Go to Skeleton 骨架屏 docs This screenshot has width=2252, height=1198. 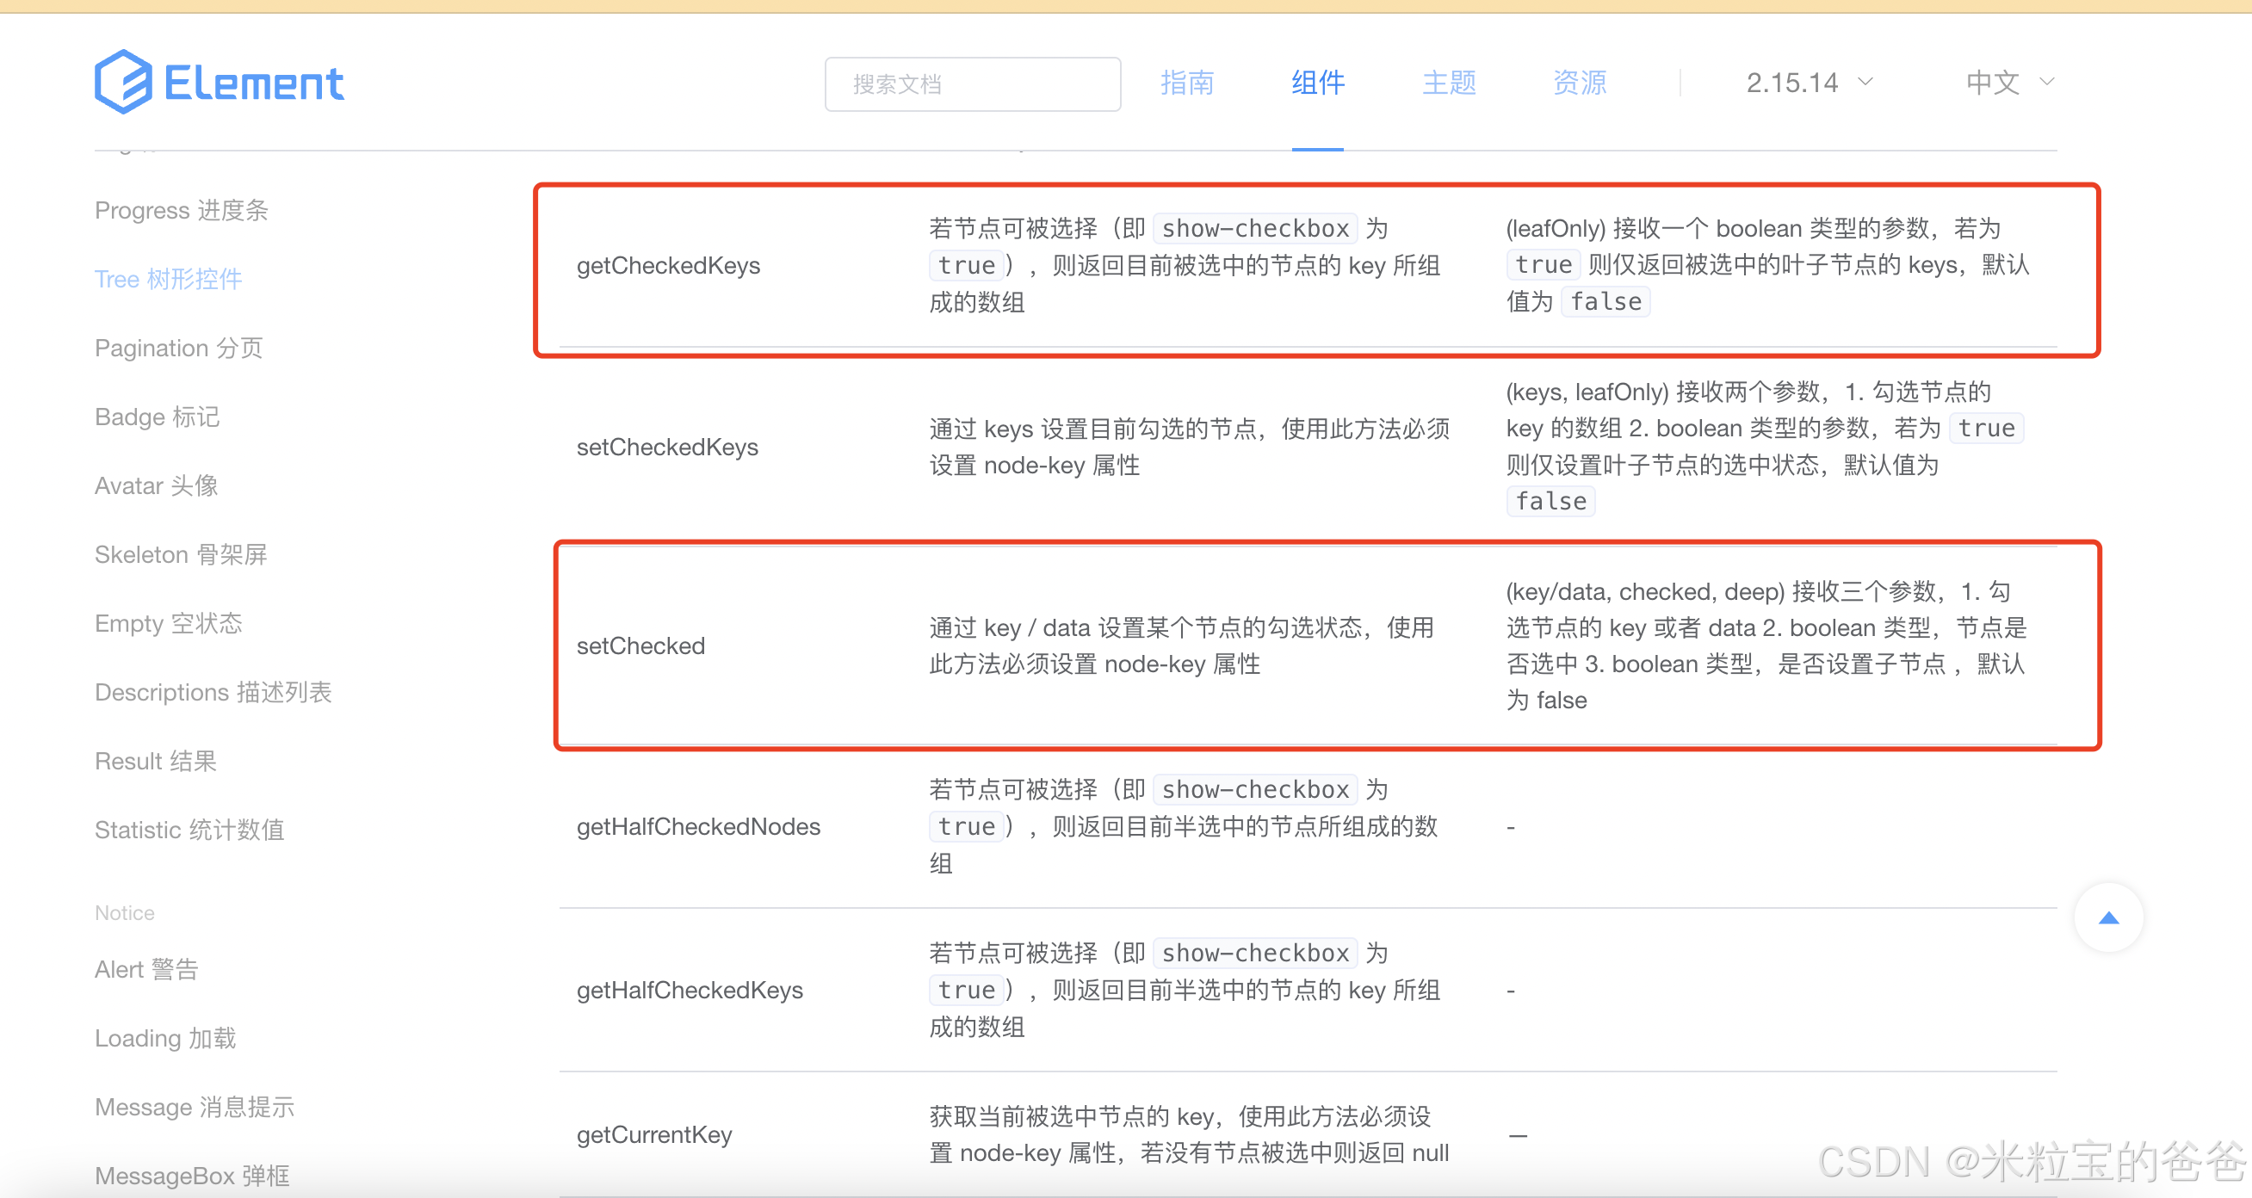[180, 555]
